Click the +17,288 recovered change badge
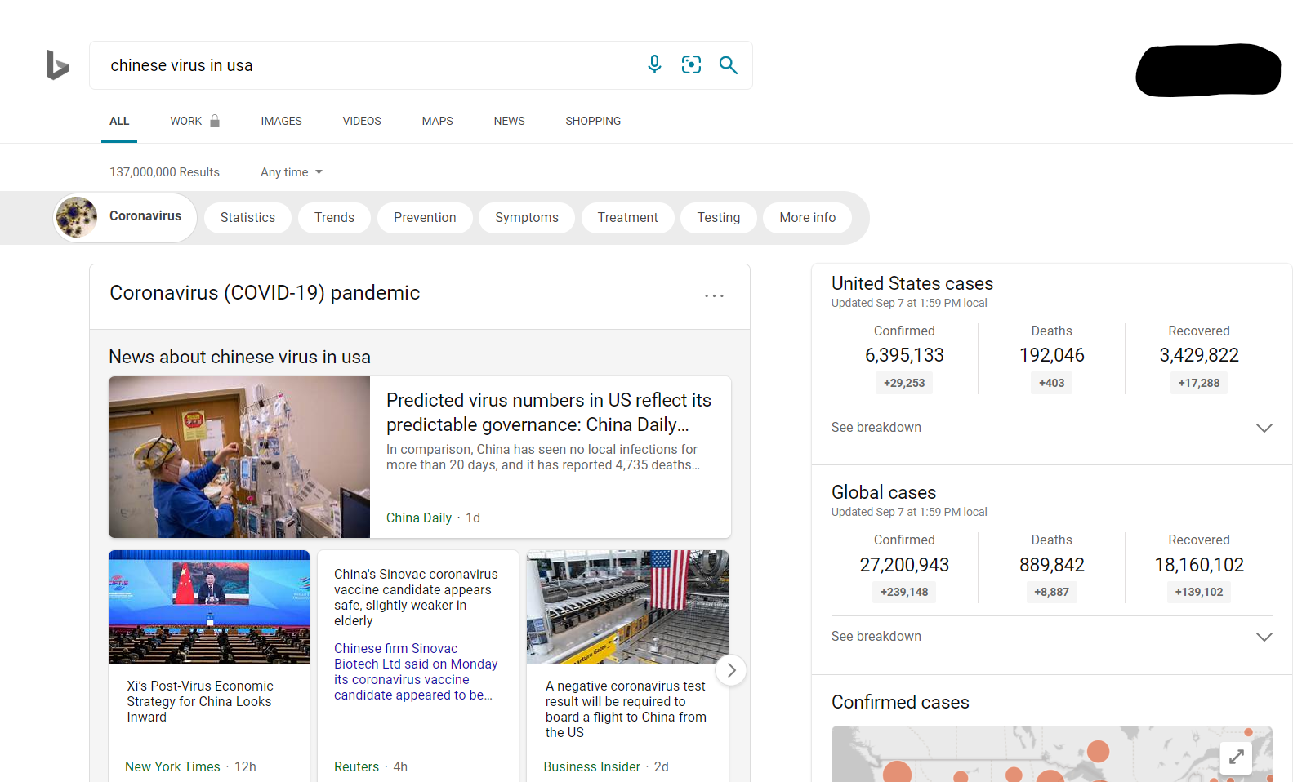Image resolution: width=1293 pixels, height=782 pixels. point(1199,383)
